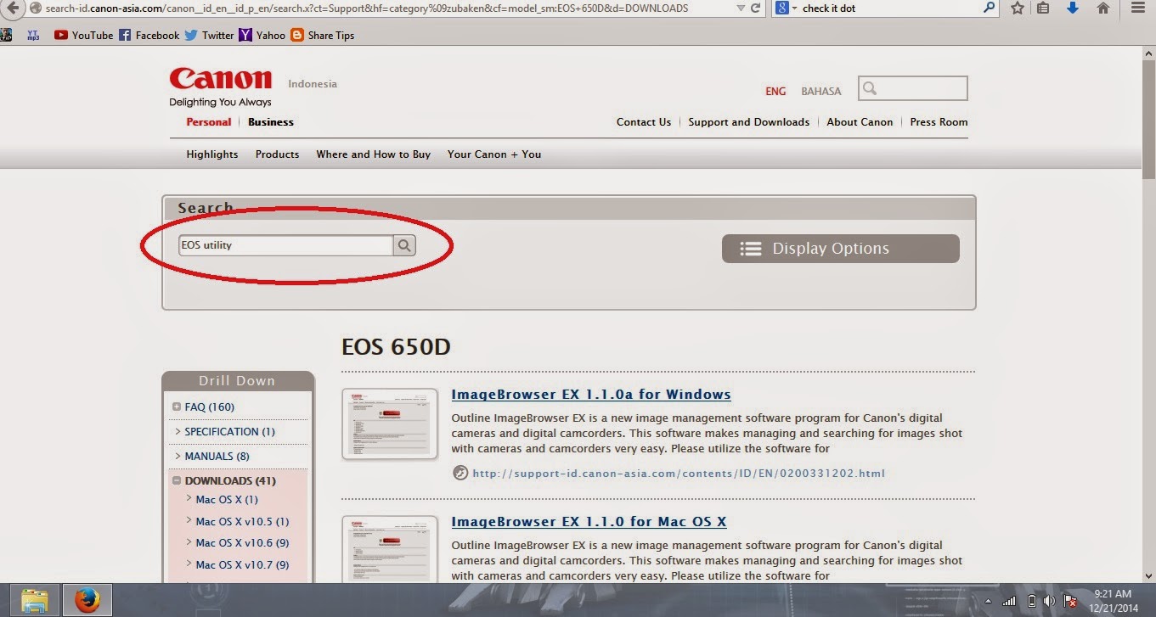This screenshot has height=617, width=1156.
Task: Open the Firefox hamburger menu
Action: pos(1137,8)
